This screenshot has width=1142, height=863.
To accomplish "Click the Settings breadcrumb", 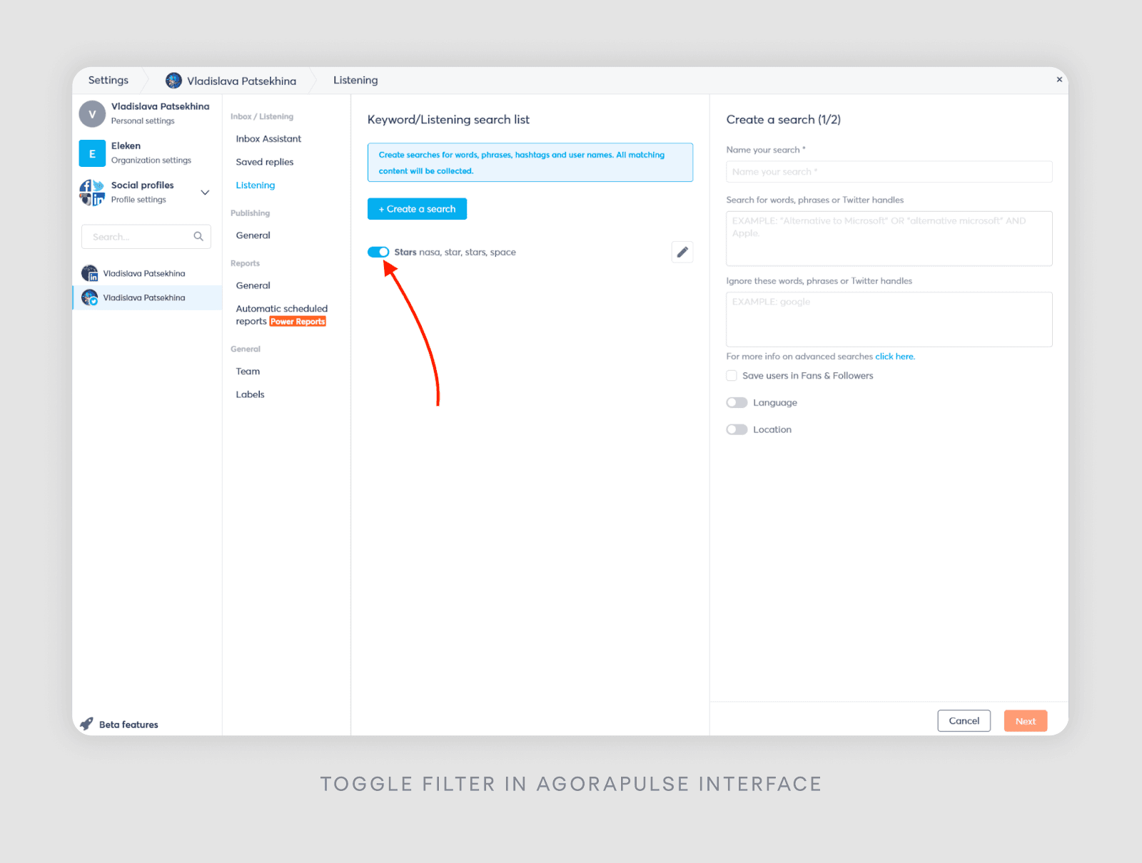I will (x=108, y=80).
